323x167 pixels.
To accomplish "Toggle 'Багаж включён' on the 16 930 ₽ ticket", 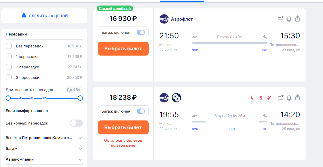I will [141, 32].
